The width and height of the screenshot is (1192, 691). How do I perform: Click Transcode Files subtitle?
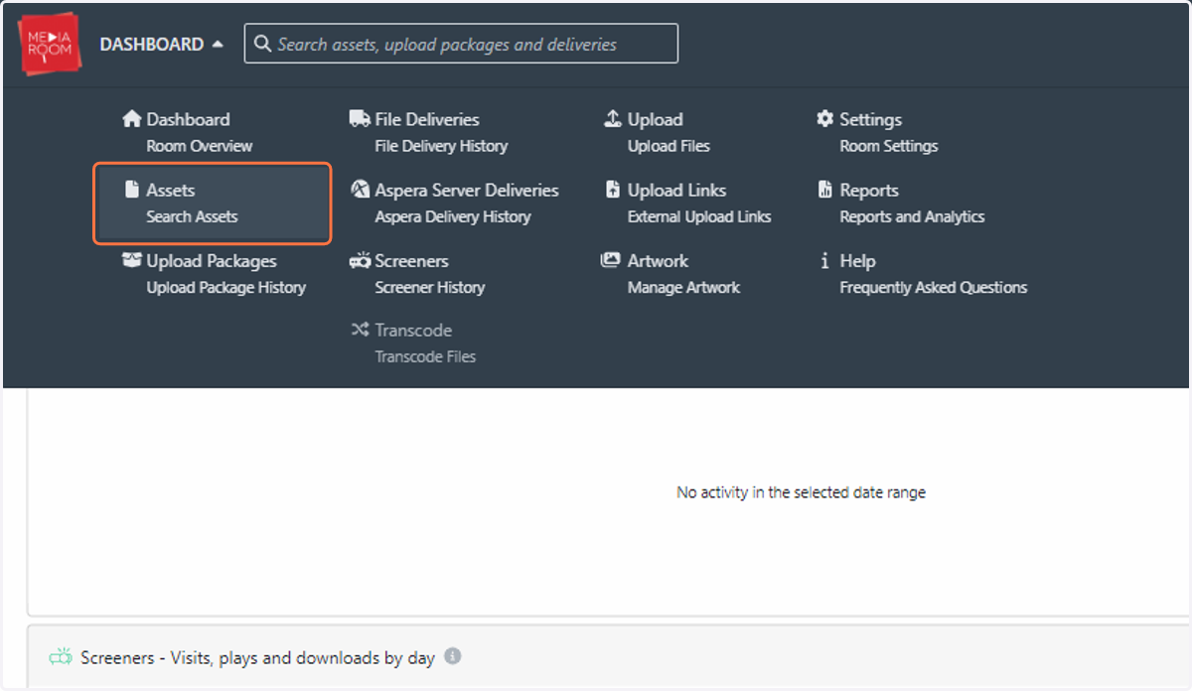(x=425, y=356)
